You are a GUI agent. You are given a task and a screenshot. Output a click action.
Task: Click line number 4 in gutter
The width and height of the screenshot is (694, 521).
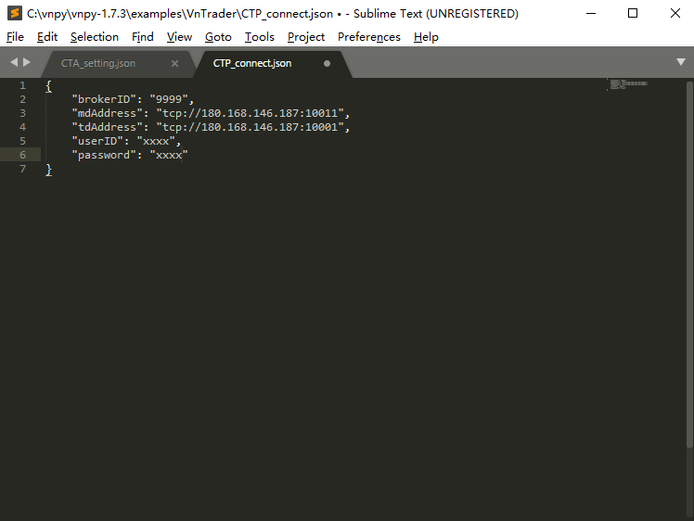pos(22,127)
